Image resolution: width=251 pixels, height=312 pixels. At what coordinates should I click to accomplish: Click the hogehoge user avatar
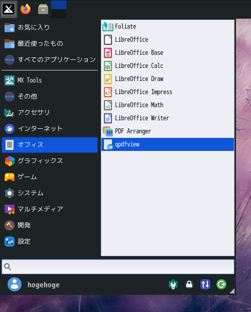[15, 284]
